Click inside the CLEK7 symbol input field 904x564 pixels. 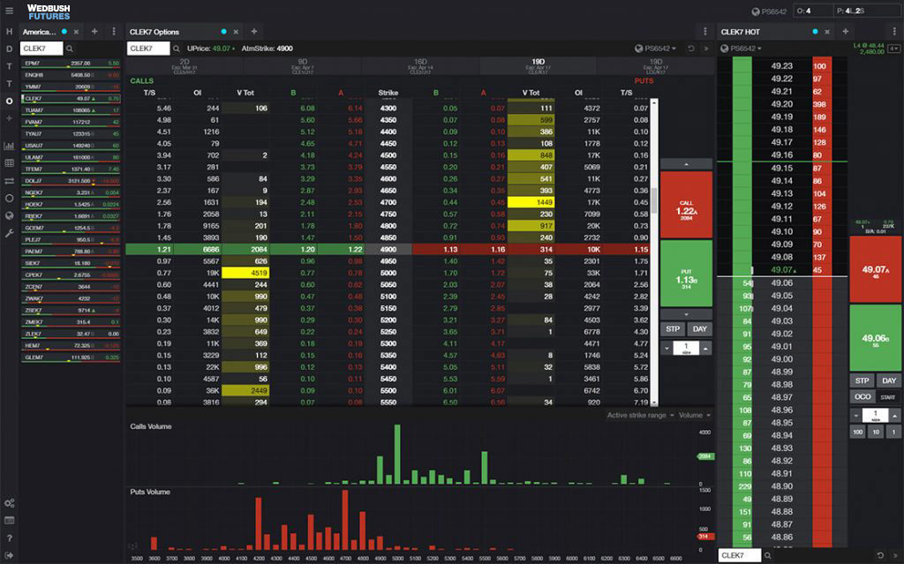44,49
